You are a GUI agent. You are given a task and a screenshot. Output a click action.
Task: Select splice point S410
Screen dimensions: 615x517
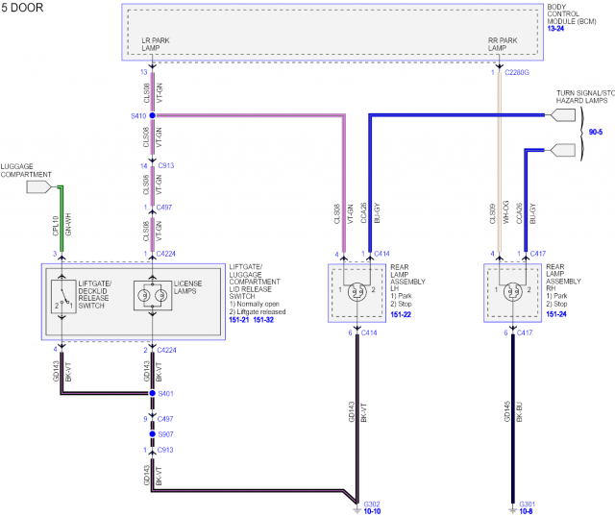pos(154,115)
